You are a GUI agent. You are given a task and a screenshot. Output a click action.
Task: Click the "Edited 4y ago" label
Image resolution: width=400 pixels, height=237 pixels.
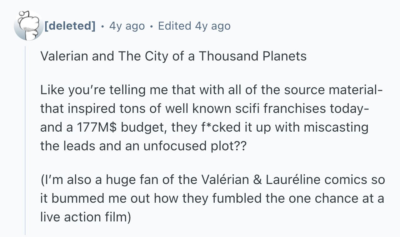[x=194, y=26]
